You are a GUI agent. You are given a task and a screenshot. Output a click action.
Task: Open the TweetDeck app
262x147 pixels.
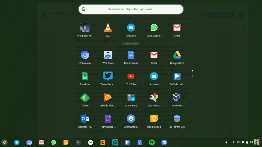pos(108,76)
